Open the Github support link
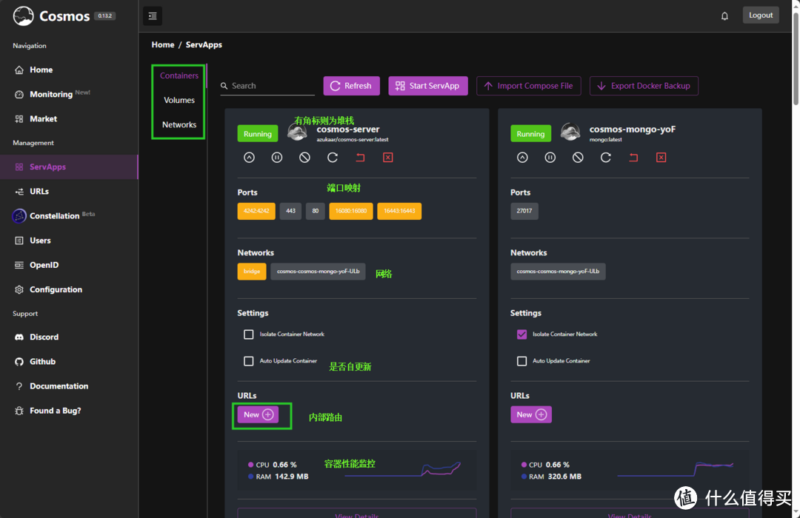This screenshot has height=518, width=800. 69,361
